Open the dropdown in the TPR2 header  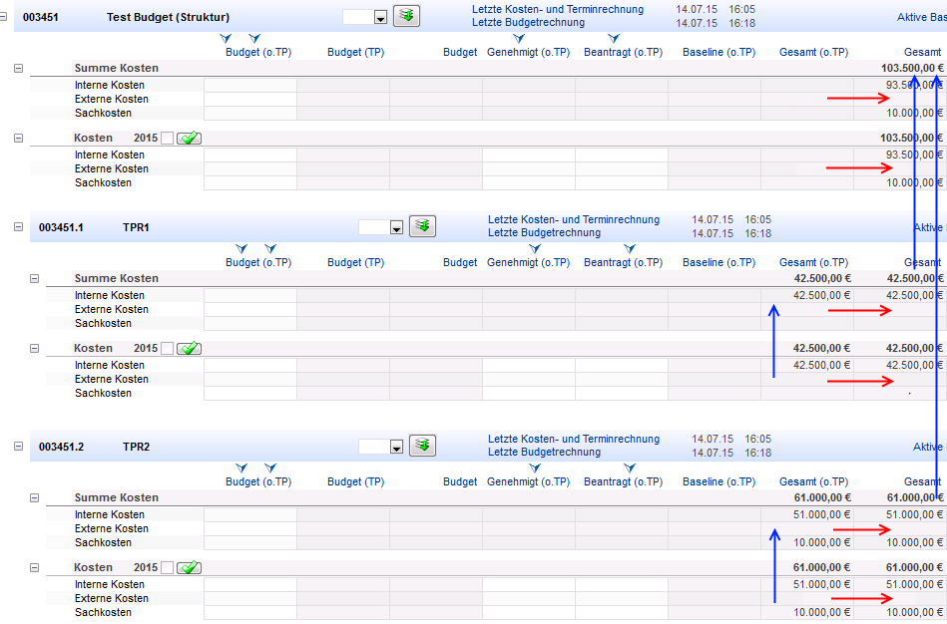396,448
